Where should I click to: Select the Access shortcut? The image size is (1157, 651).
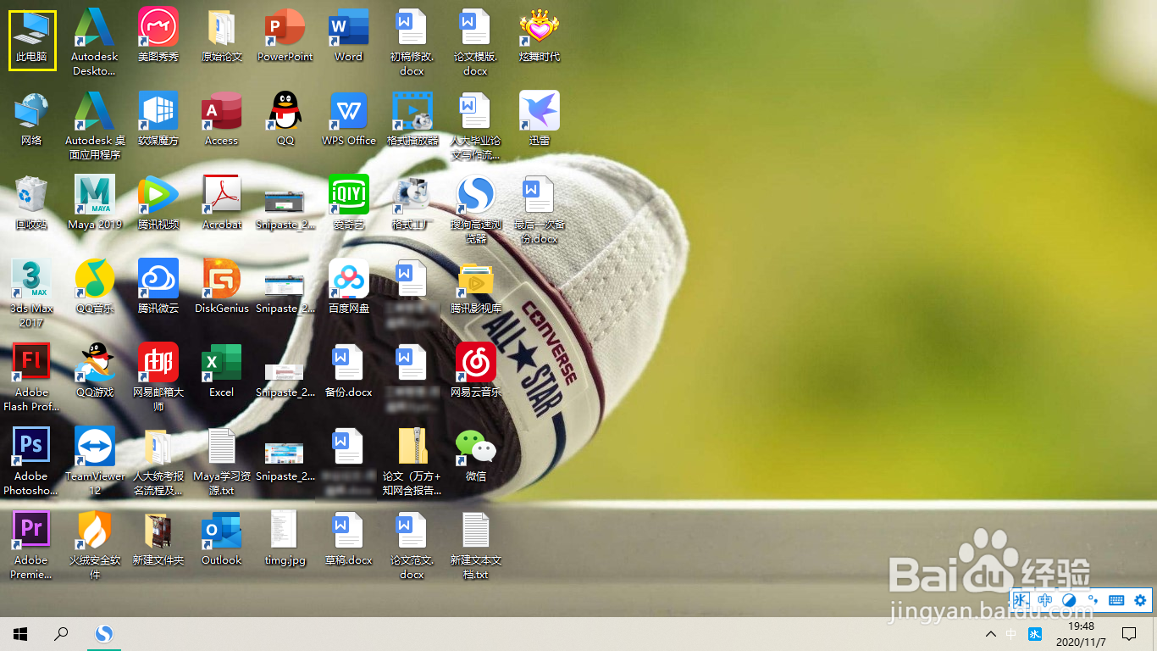click(x=222, y=120)
